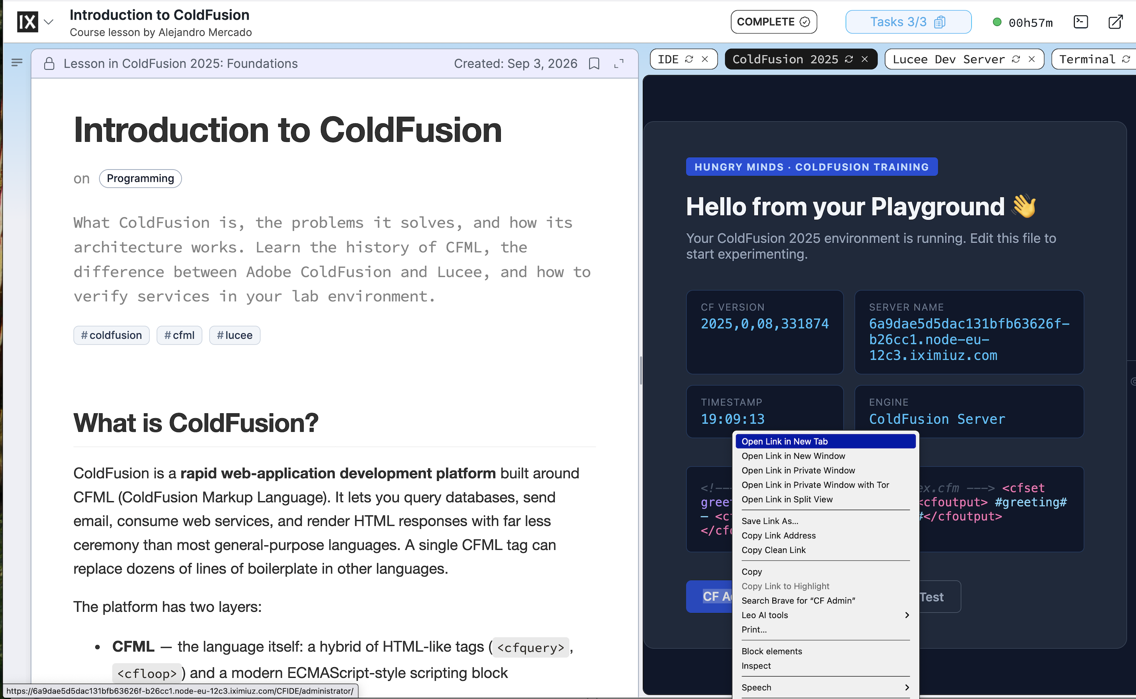Switch to Lucee Dev Server tab
This screenshot has width=1136, height=699.
click(949, 59)
